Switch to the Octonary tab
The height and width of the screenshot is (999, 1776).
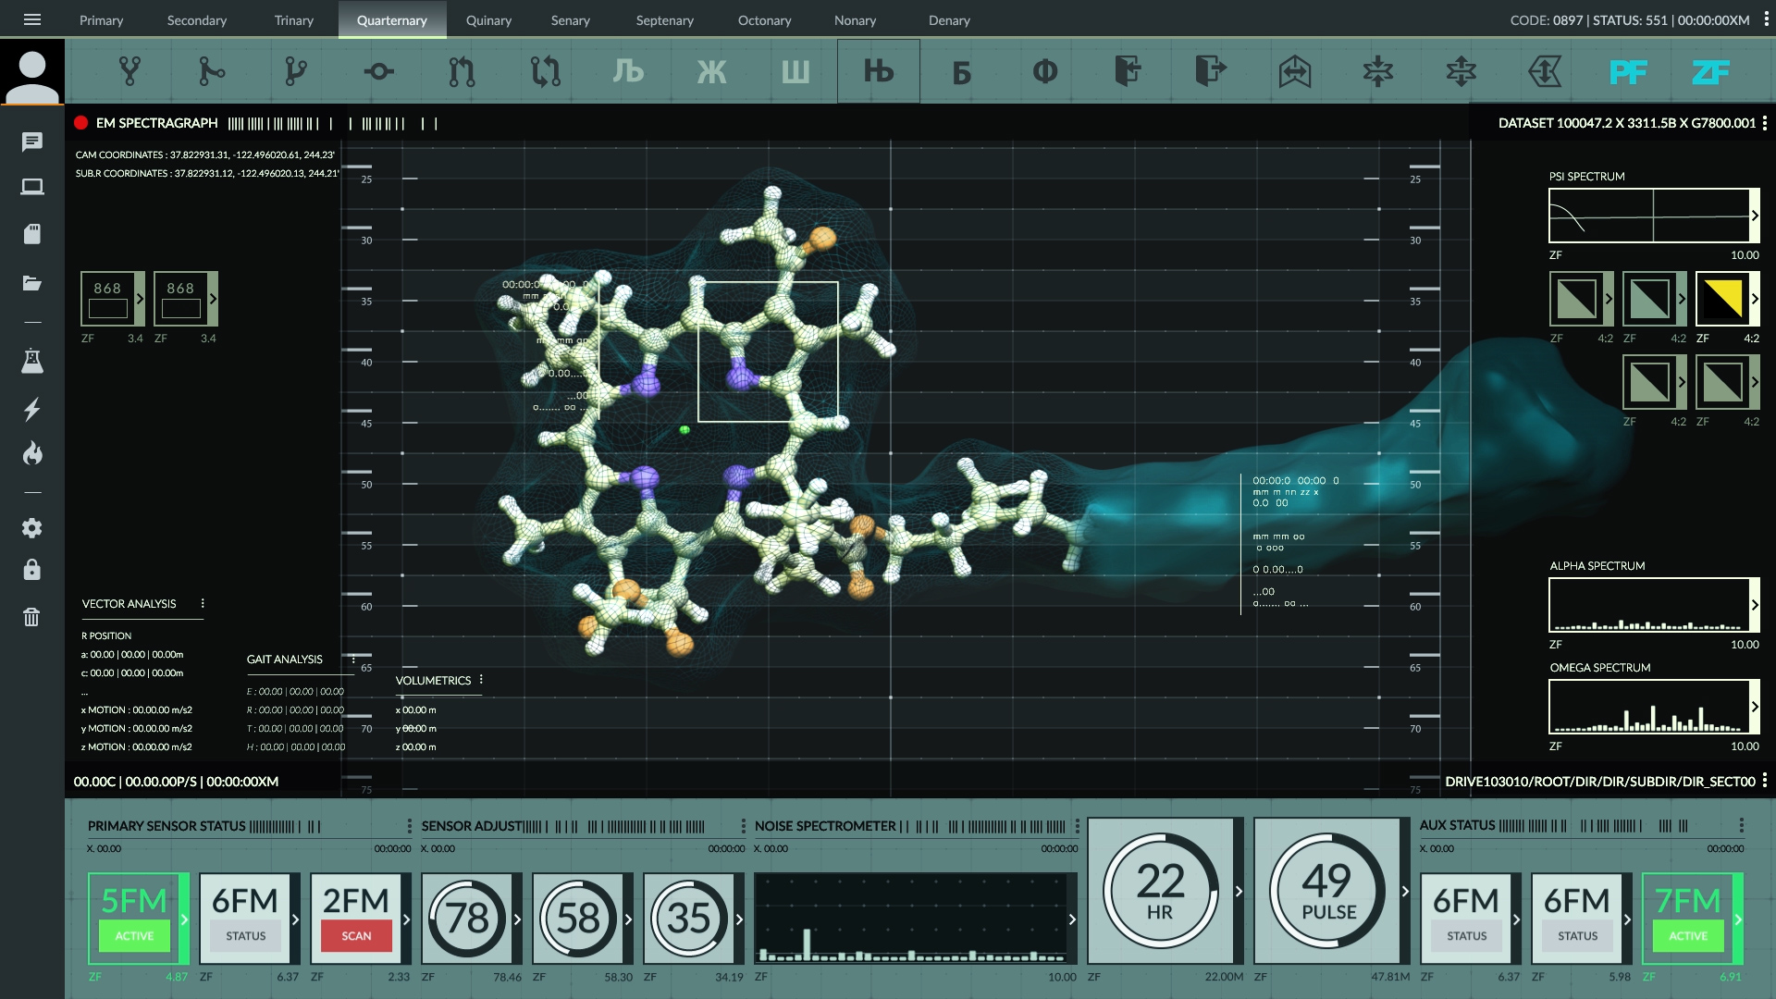click(764, 19)
